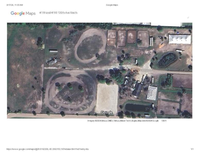Select the large white-roofed building
The height and width of the screenshot is (154, 200).
click(x=180, y=39)
